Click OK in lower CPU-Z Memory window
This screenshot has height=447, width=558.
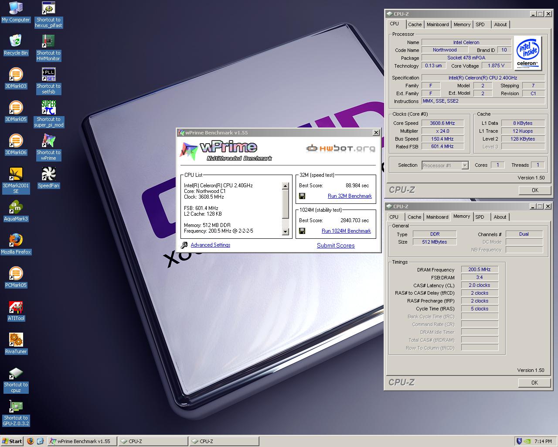pyautogui.click(x=534, y=382)
